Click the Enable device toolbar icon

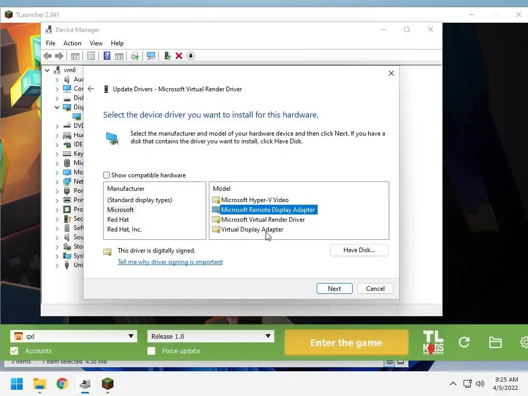(167, 56)
